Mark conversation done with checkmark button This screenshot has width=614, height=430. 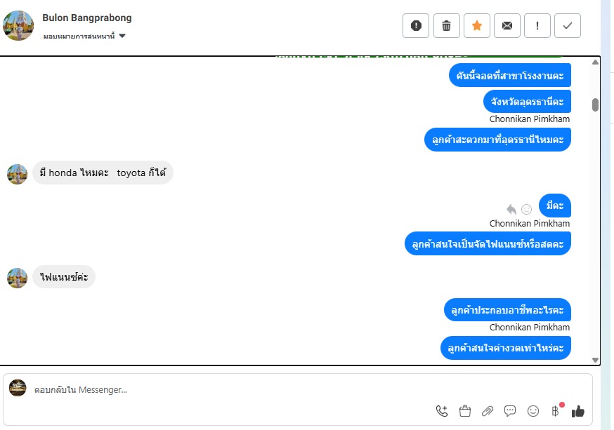[x=568, y=26]
